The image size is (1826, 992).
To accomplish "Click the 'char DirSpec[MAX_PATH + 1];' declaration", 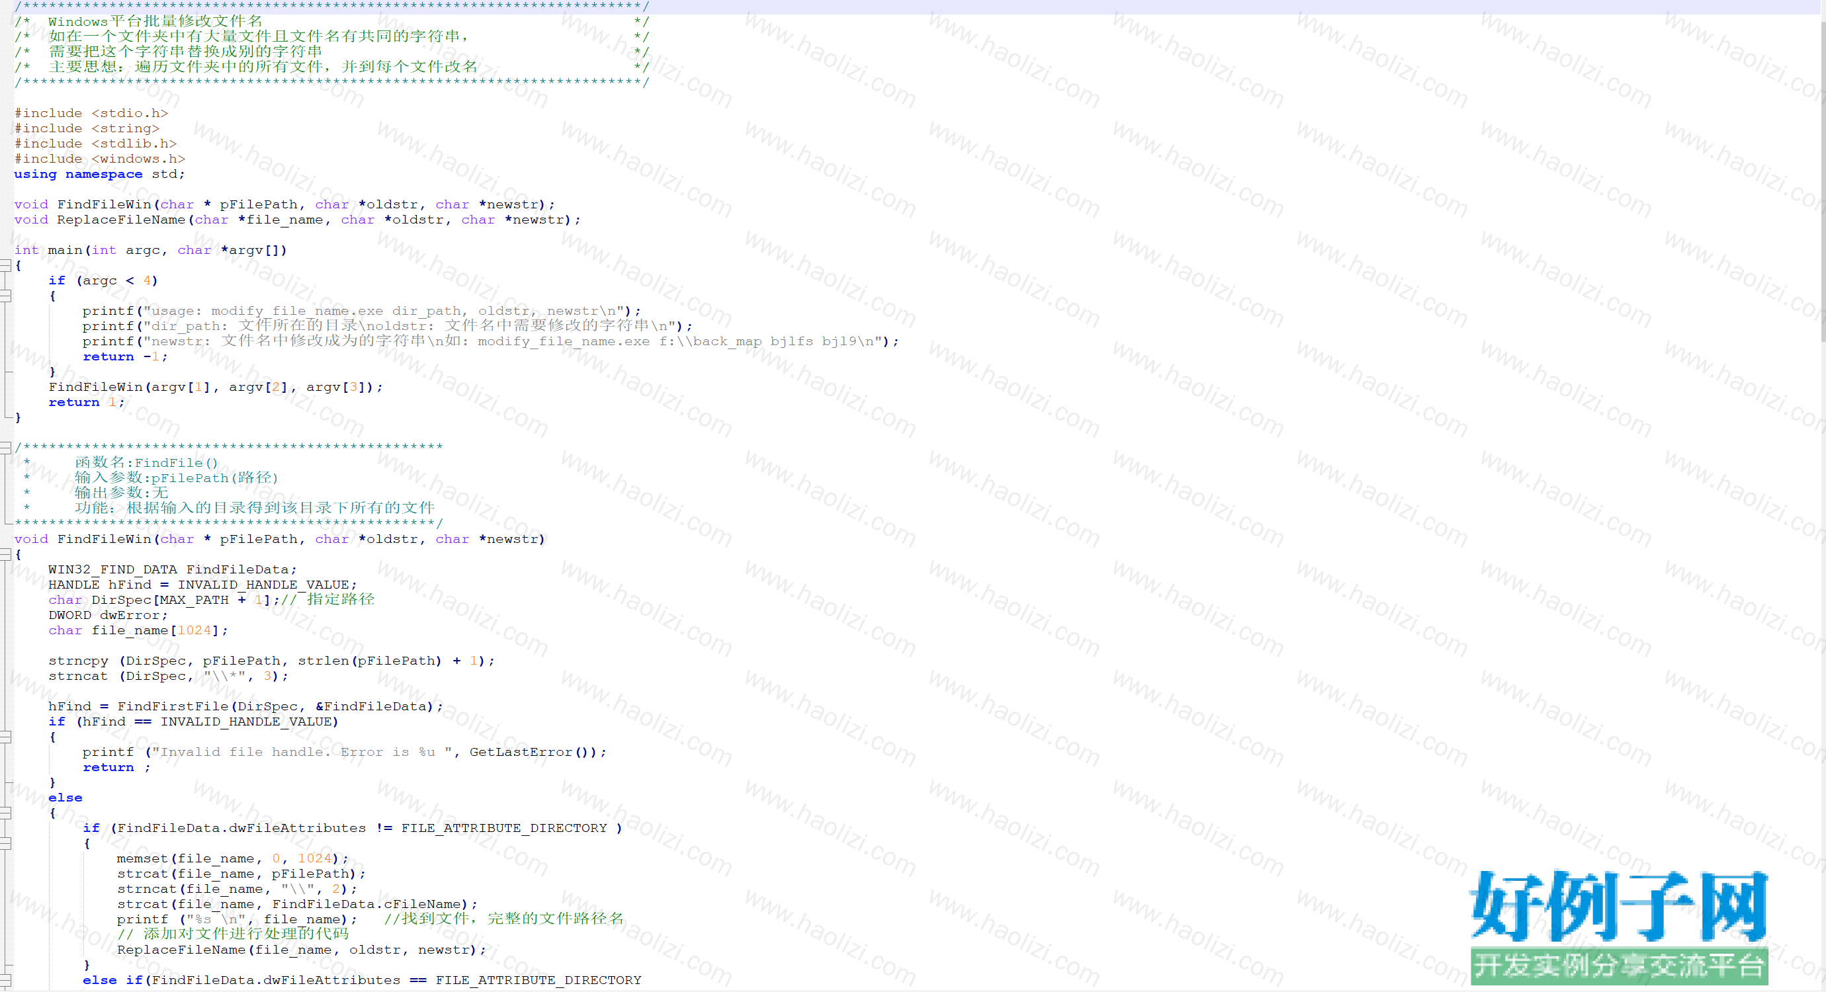I will pyautogui.click(x=164, y=600).
